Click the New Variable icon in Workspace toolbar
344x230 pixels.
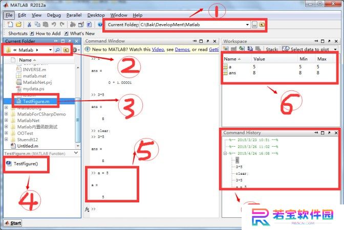point(226,49)
